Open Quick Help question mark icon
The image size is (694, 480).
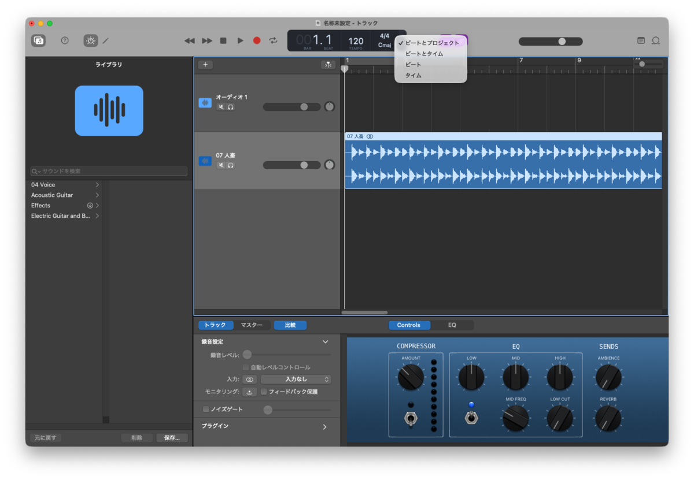click(65, 40)
